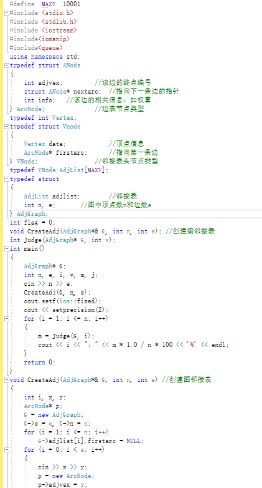The width and height of the screenshot is (262, 488).
Task: Click the comment '//顶点信息'
Action: pos(126,144)
